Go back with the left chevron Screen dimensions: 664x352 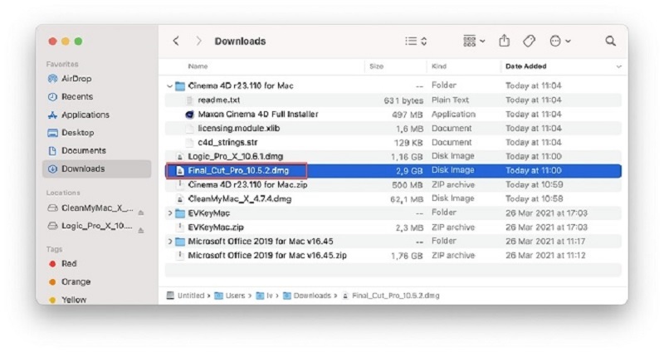pyautogui.click(x=176, y=41)
